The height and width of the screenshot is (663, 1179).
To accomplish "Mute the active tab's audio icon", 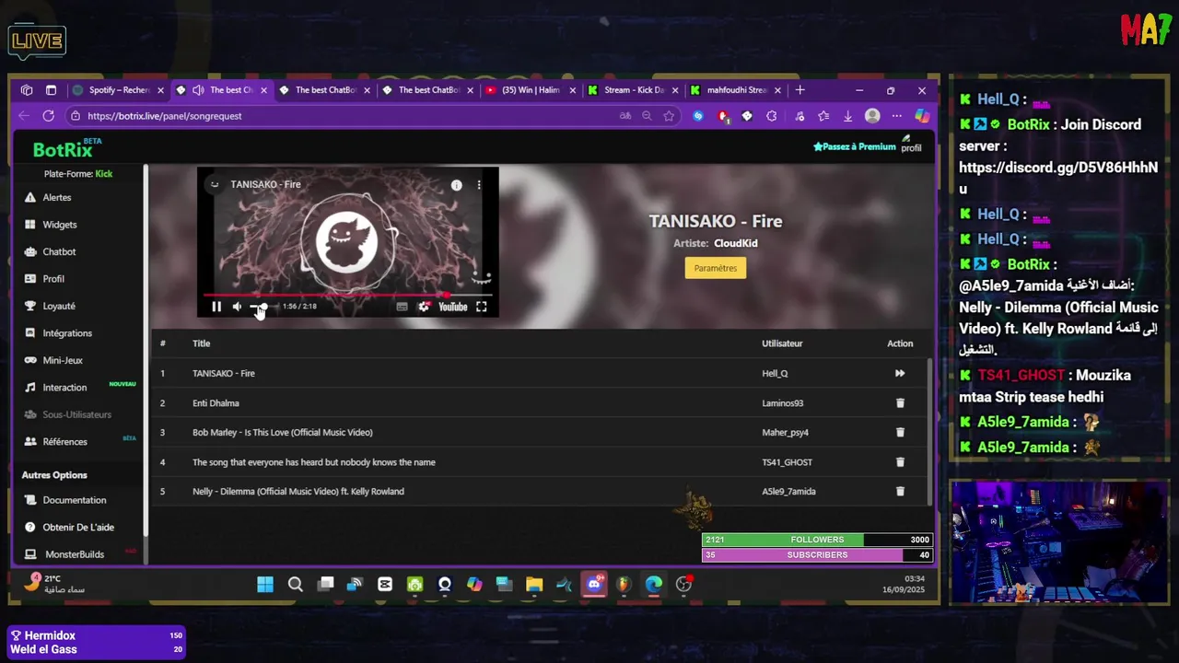I will coord(198,90).
